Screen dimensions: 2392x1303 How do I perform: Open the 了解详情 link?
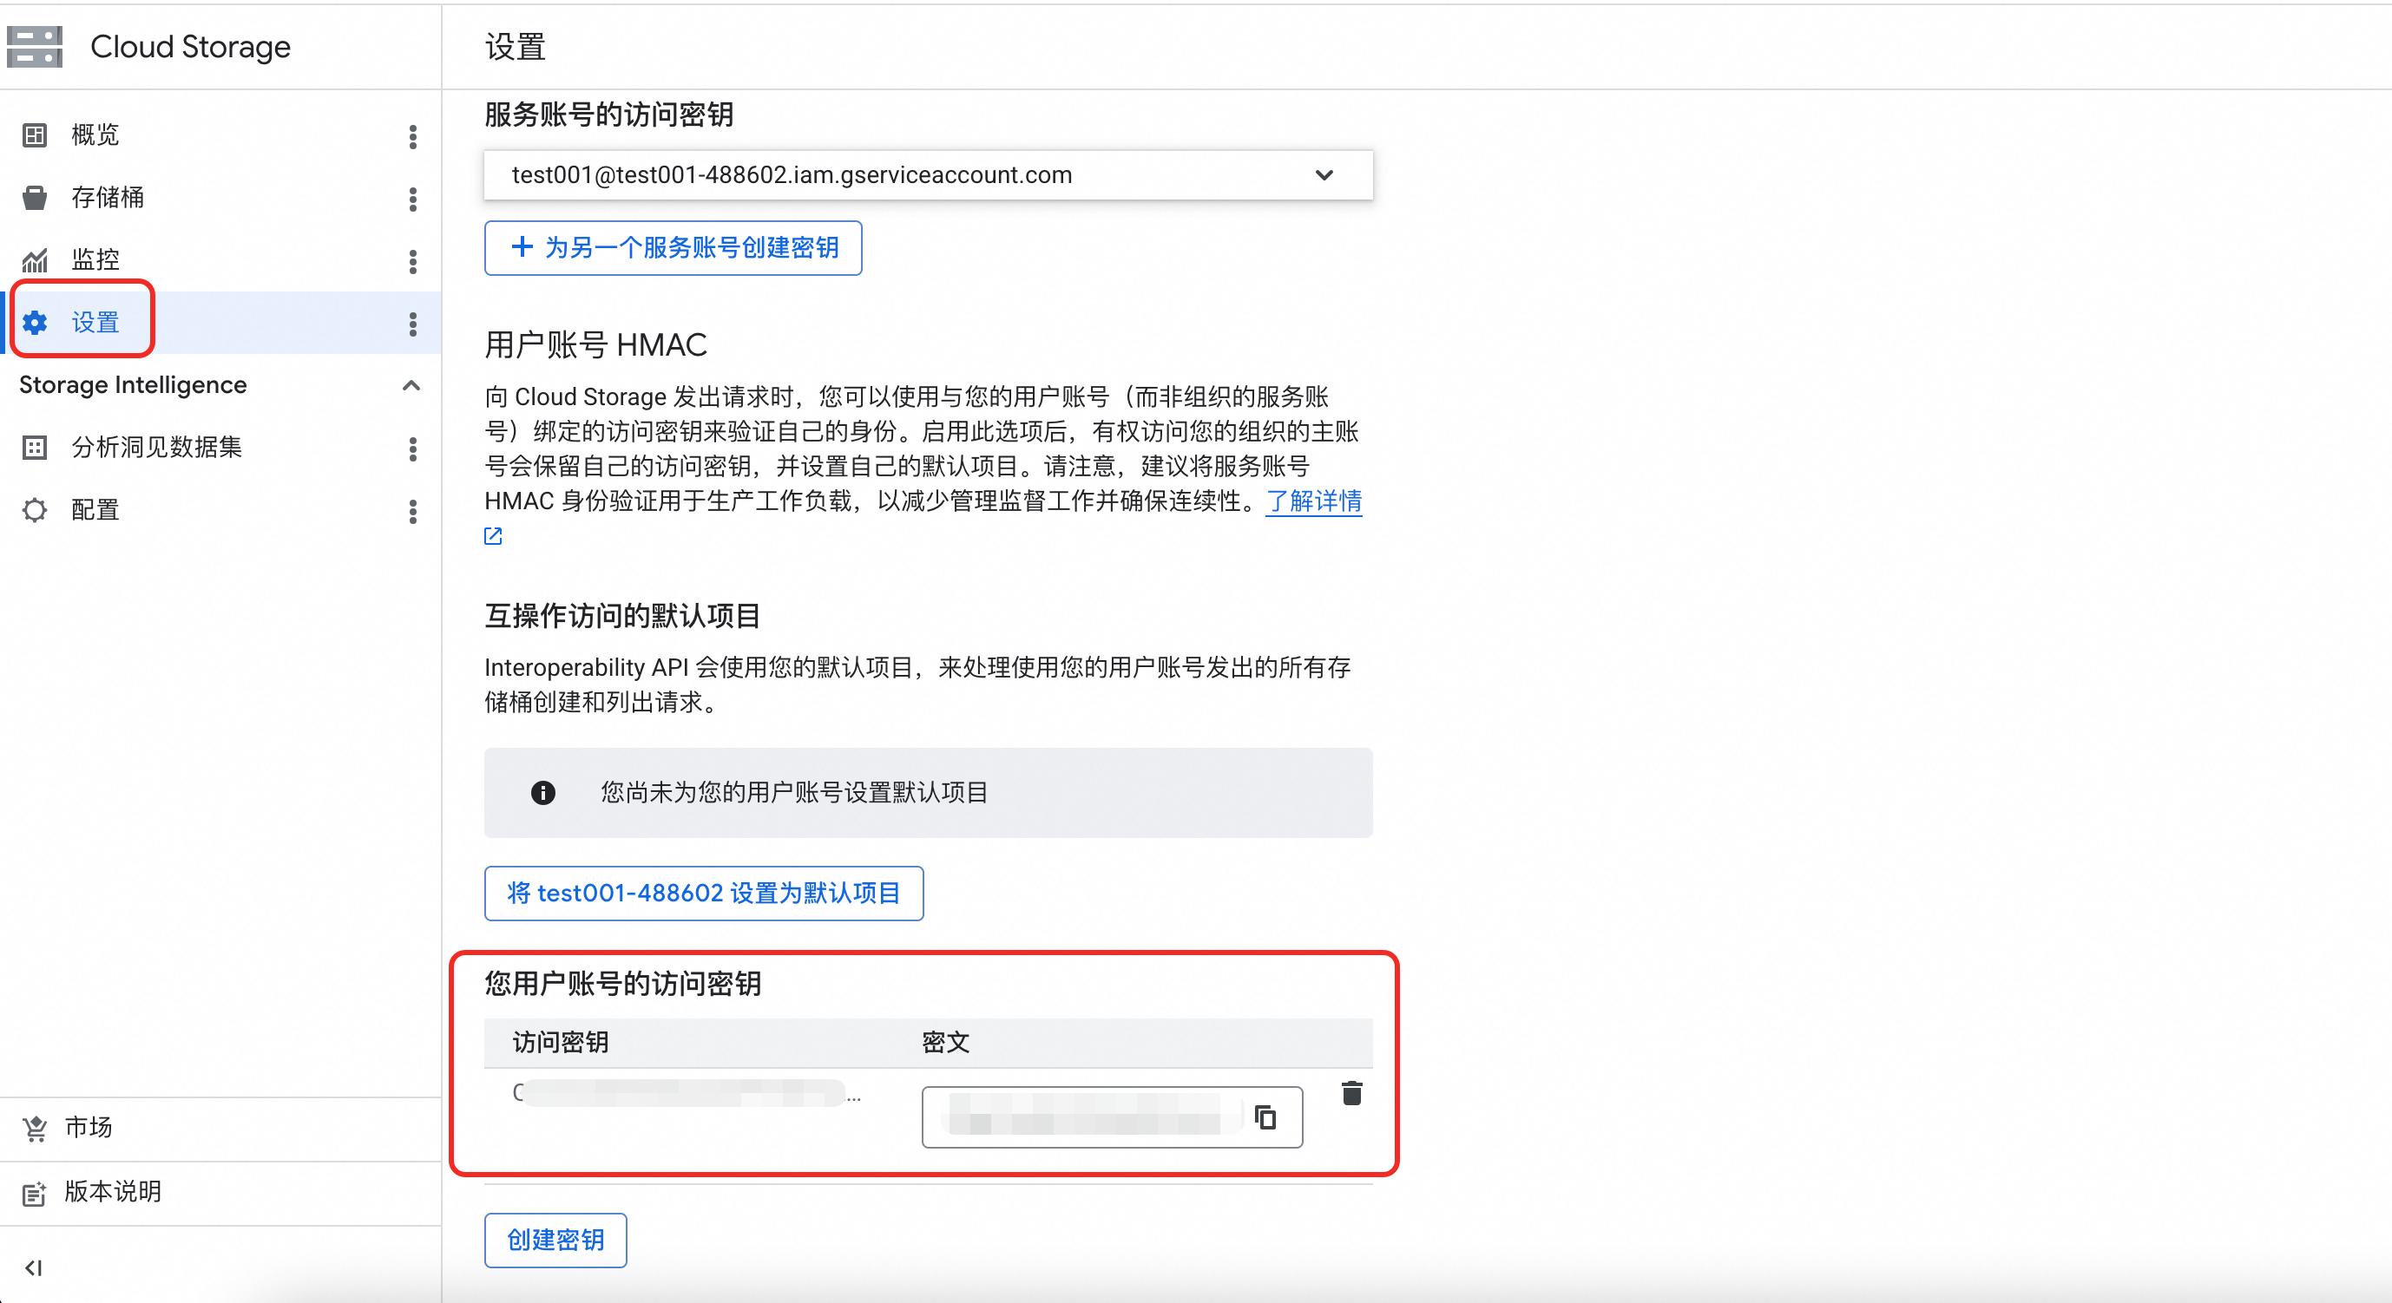click(1313, 501)
